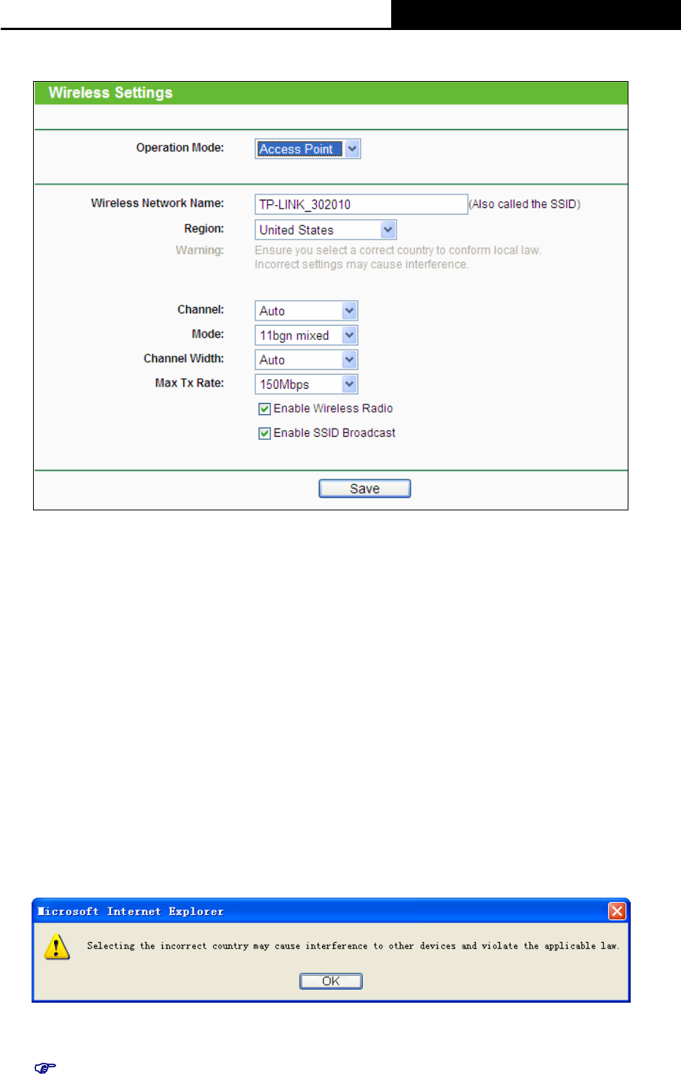Toggle Enable Wireless Radio checkbox
This screenshot has height=1074, width=681.
coord(264,409)
